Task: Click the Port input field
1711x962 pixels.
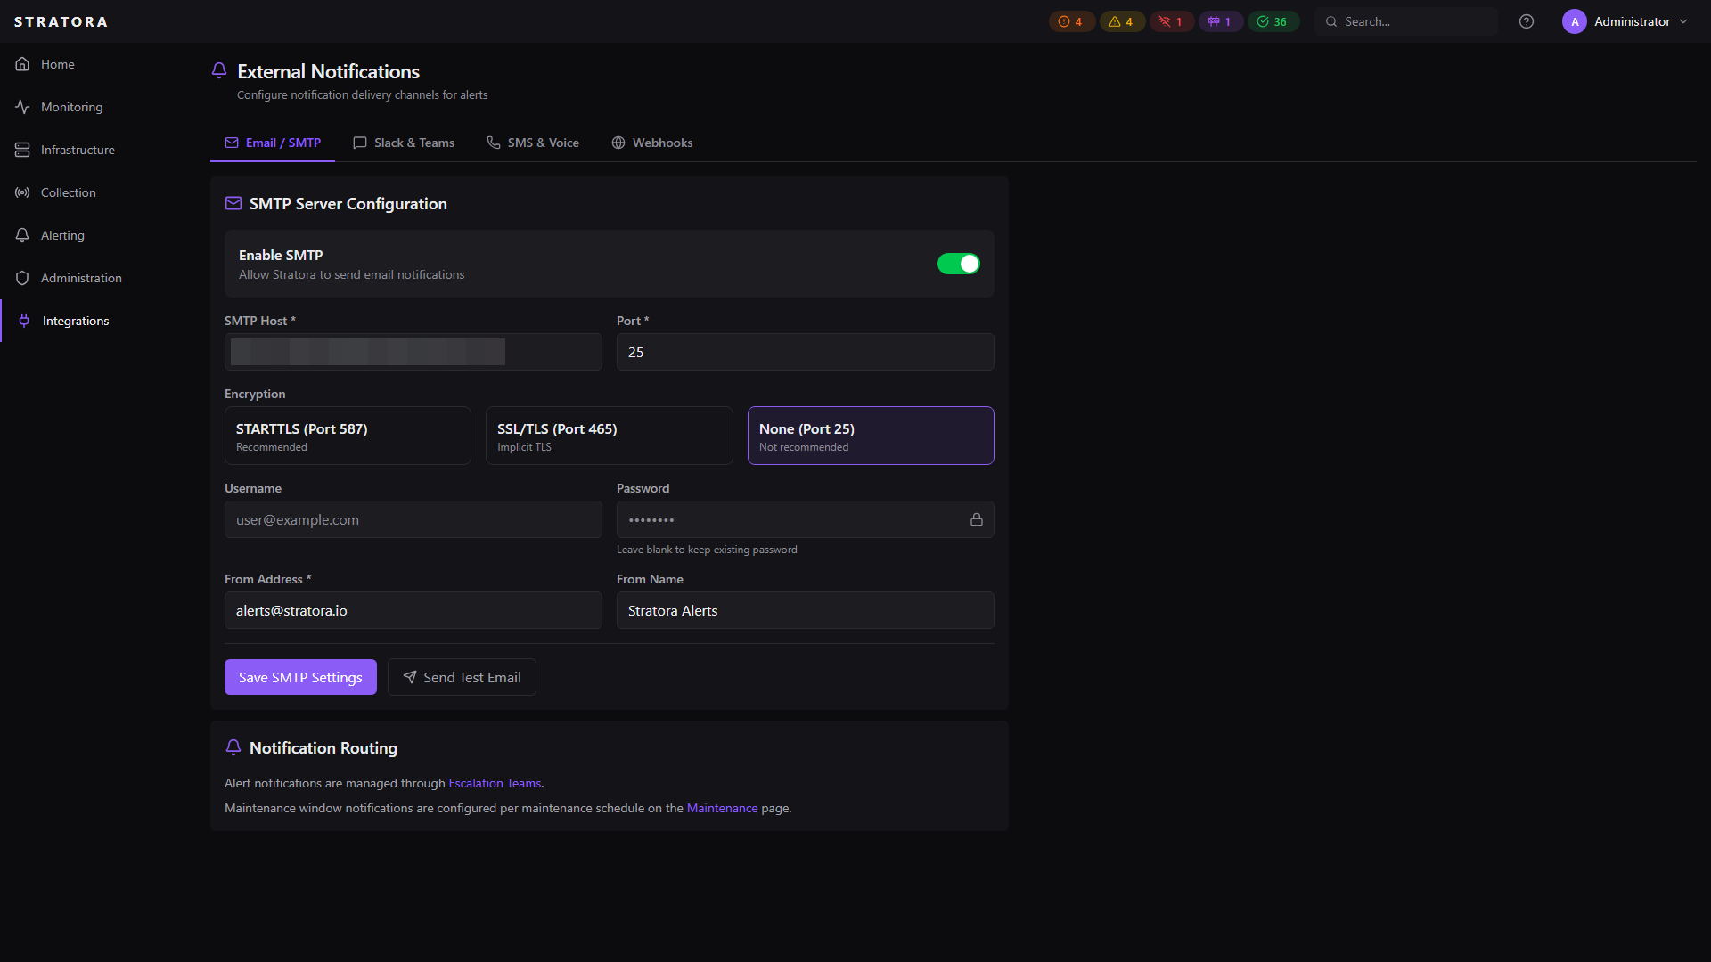Action: click(x=806, y=352)
